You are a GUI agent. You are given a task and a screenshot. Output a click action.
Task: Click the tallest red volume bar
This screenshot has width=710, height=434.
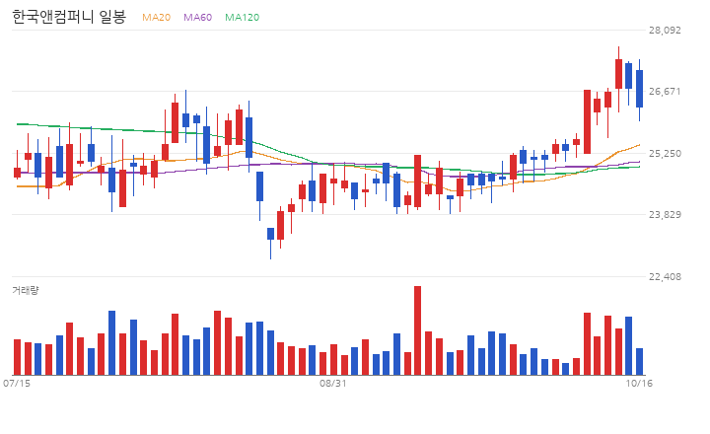[x=417, y=330]
